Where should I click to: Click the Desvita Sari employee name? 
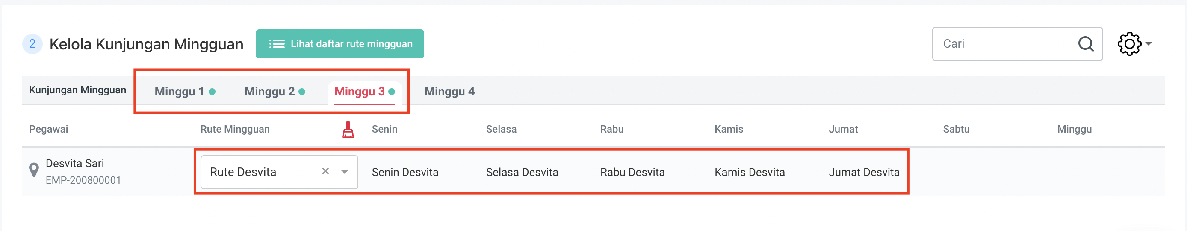pos(75,164)
